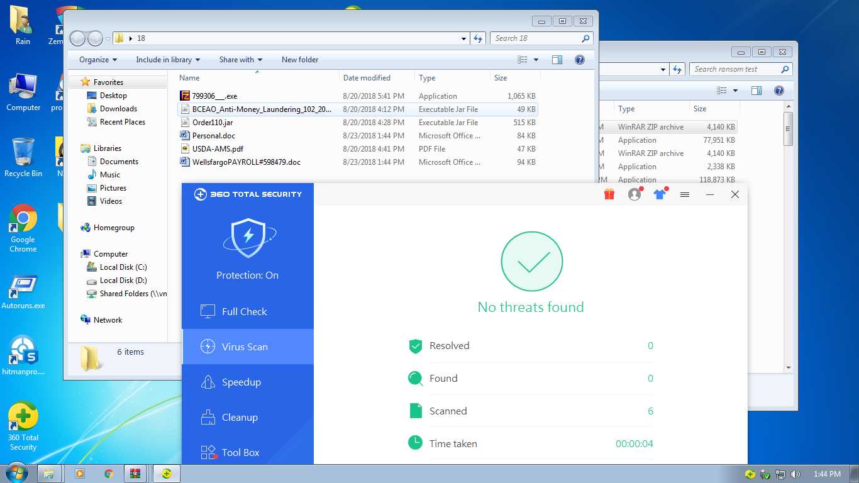Image resolution: width=859 pixels, height=483 pixels.
Task: Select the Recycle Bin desktop icon
Action: tap(23, 157)
